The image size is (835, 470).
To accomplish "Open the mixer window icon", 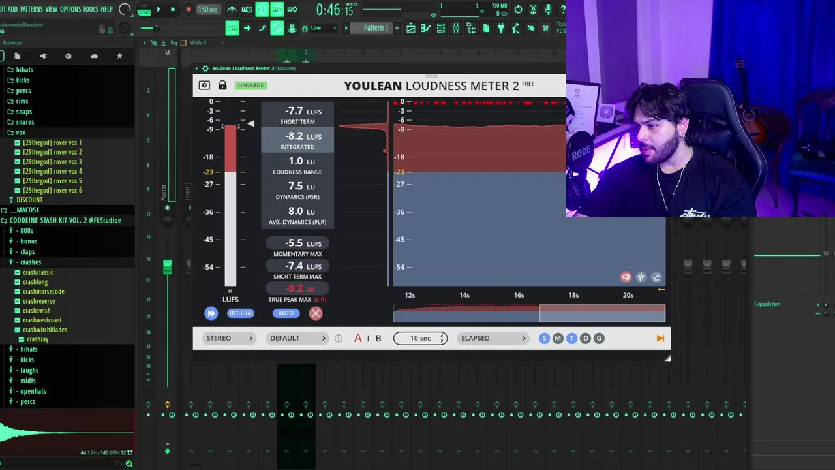I will pyautogui.click(x=456, y=27).
